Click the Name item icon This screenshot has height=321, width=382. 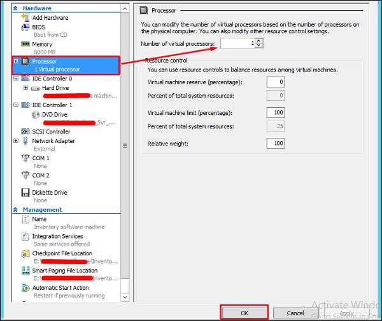pos(25,219)
